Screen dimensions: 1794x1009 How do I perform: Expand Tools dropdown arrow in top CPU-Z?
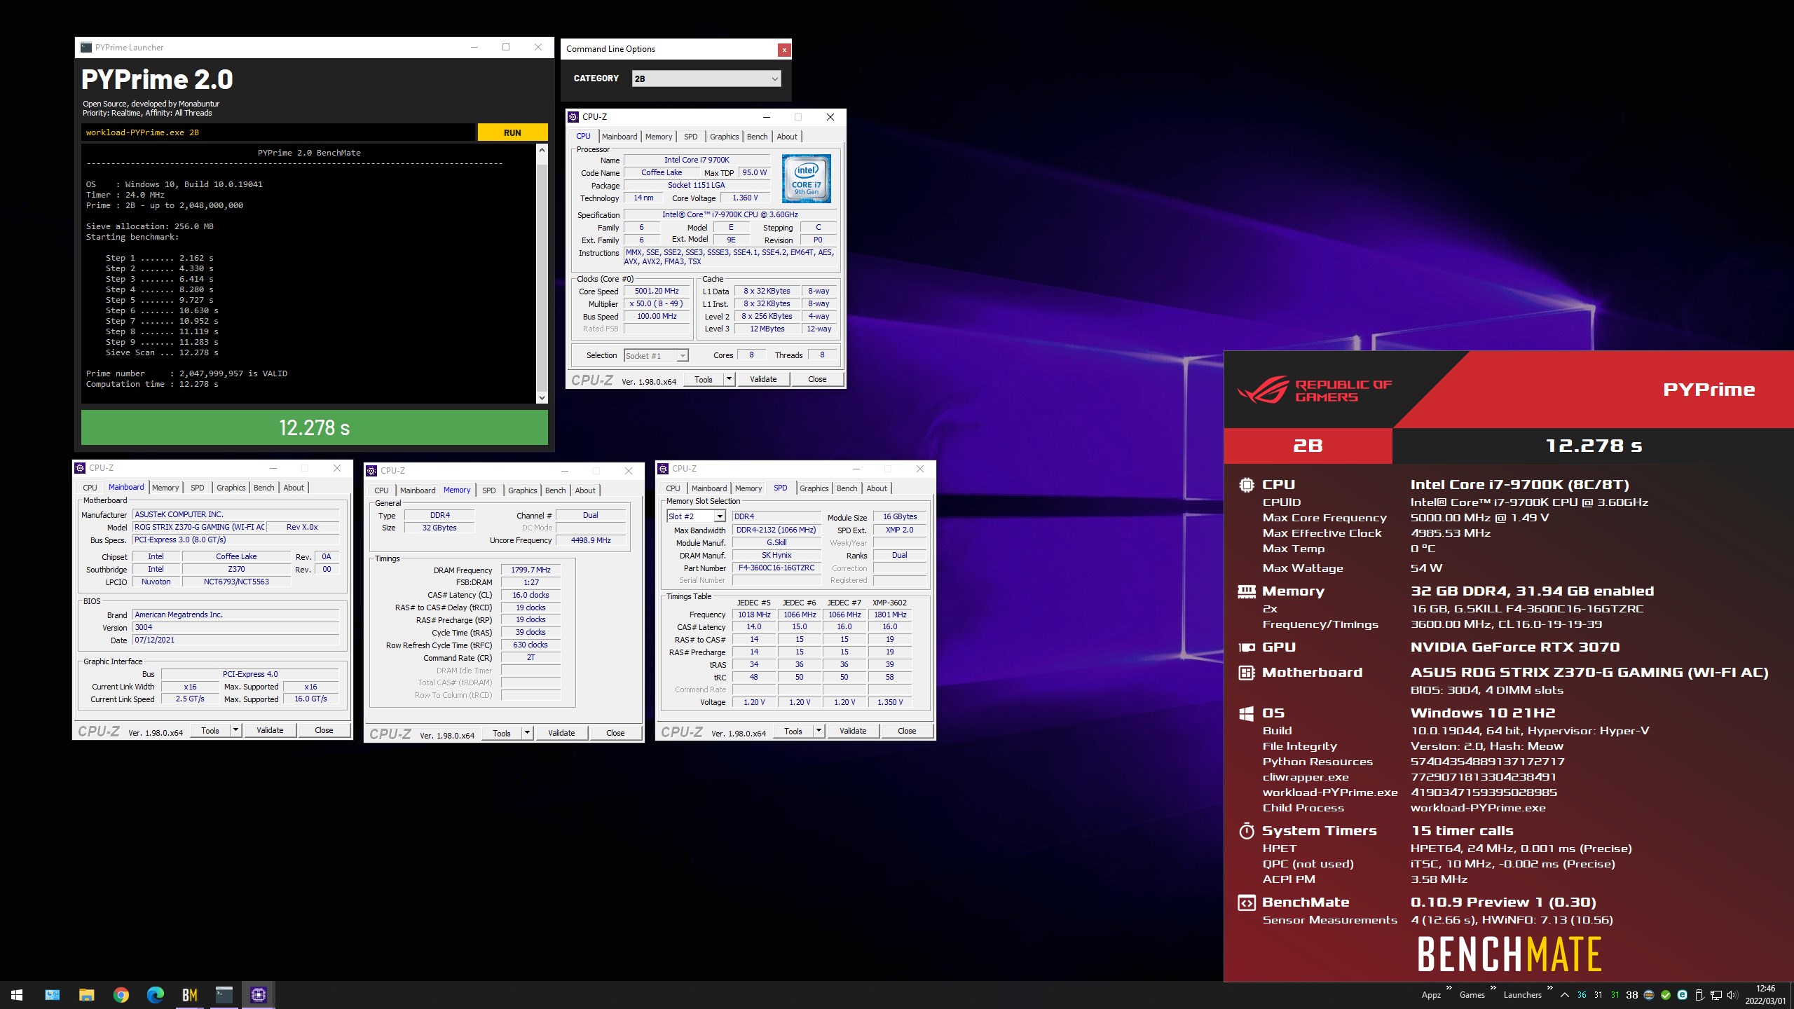[729, 379]
